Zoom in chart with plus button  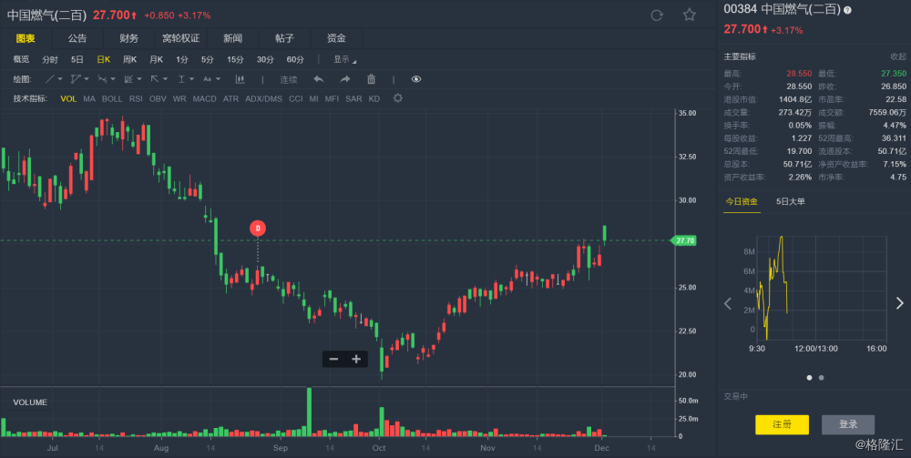point(356,360)
